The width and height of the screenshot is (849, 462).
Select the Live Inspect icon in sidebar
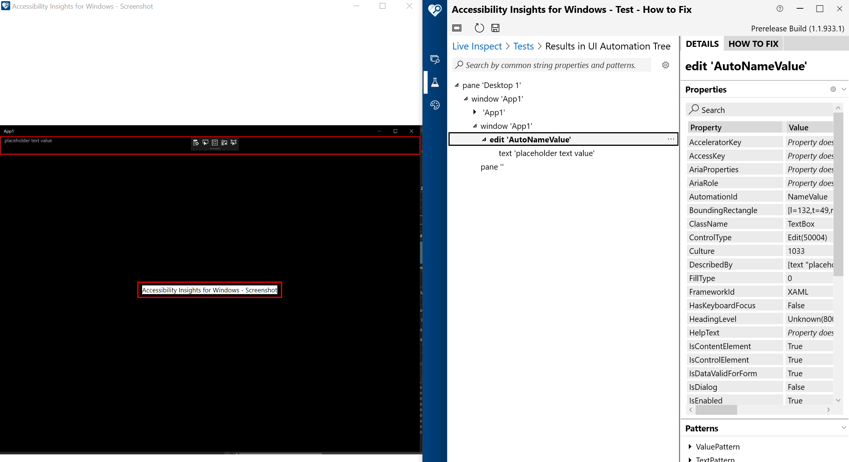[x=435, y=59]
